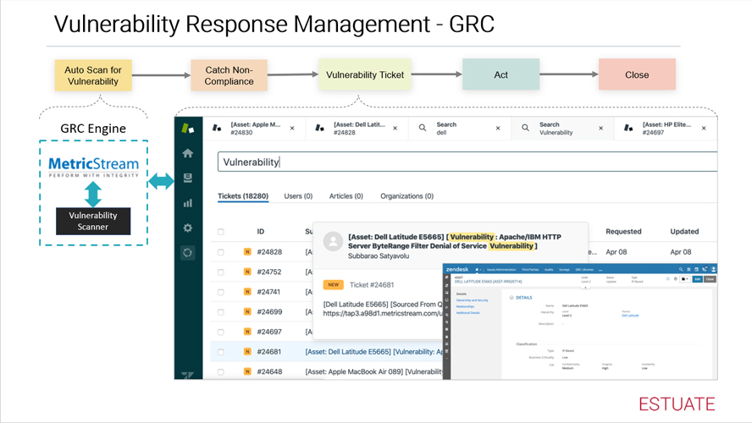Click the magnifier icon on Search Vulnerability tab
Screen dimensions: 752x423
coord(526,128)
